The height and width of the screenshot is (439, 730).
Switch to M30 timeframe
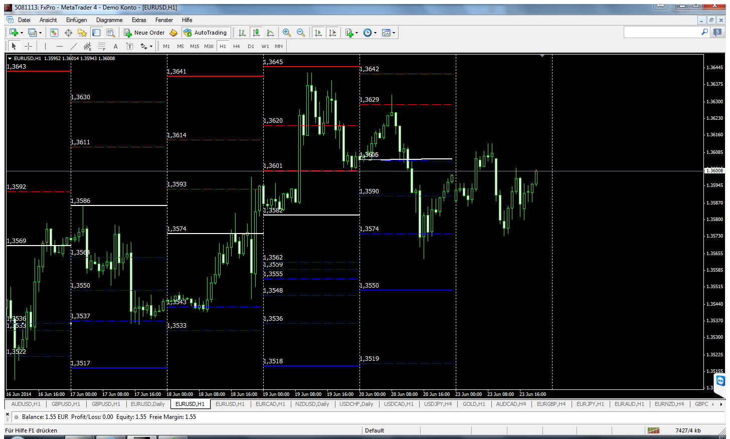click(x=209, y=46)
